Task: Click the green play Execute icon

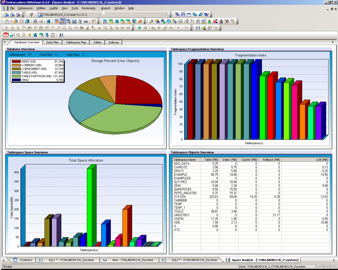Action: pyautogui.click(x=140, y=28)
